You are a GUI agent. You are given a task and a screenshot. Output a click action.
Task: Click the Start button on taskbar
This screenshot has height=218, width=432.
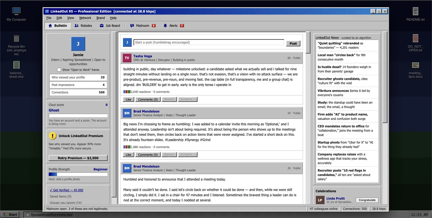click(x=10, y=215)
